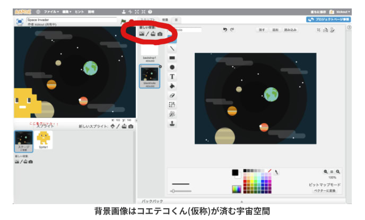Click the Scratch logo

23,12
